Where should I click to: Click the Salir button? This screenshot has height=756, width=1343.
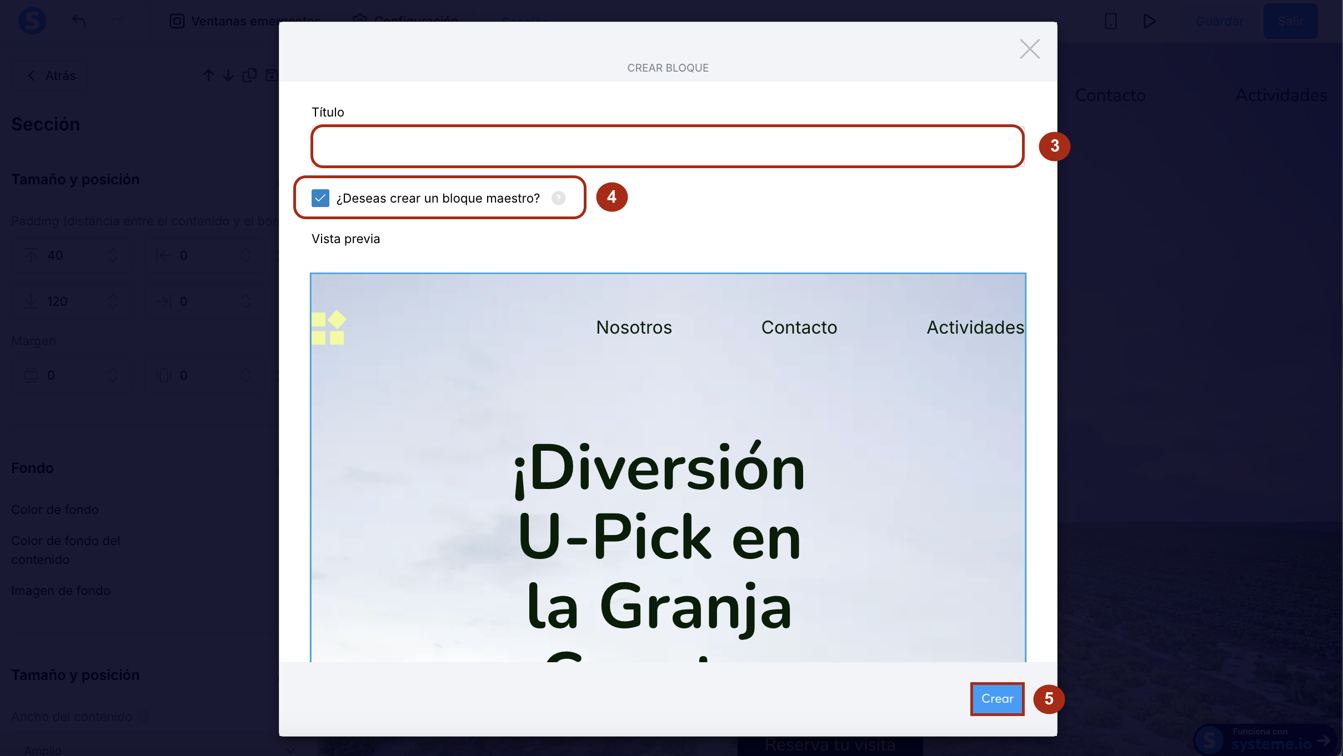coord(1290,21)
